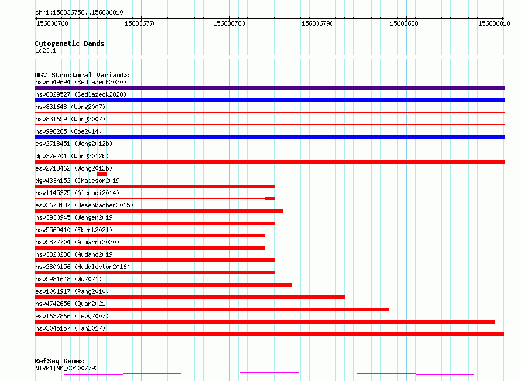521x381 pixels.
Task: Click the RefSeq Genes track heading
Action: click(x=59, y=362)
